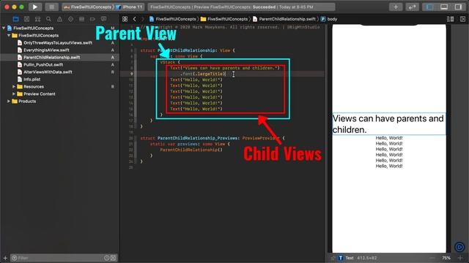Toggle source-control status filter
Image resolution: width=469 pixels, height=263 pixels.
click(114, 258)
